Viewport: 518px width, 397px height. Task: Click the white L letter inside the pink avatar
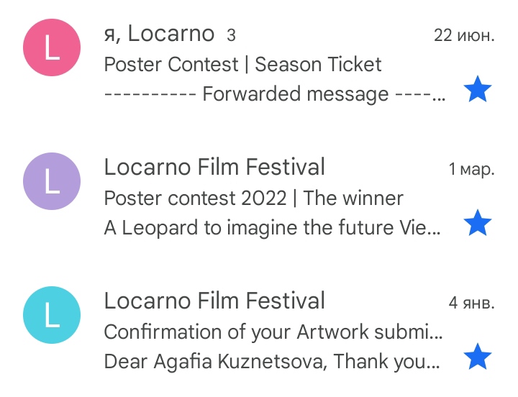[x=52, y=47]
